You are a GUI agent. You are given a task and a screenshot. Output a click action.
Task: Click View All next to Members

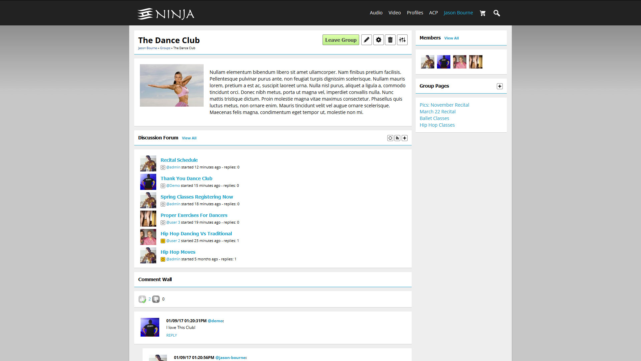pyautogui.click(x=451, y=38)
